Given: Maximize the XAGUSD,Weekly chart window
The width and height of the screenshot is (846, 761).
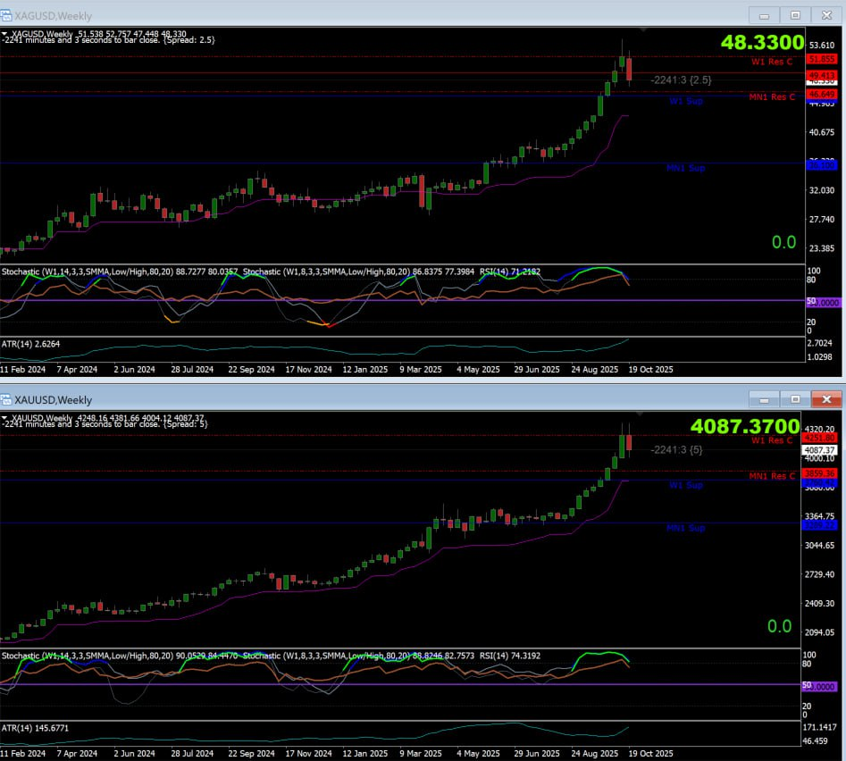Looking at the screenshot, I should [x=795, y=15].
